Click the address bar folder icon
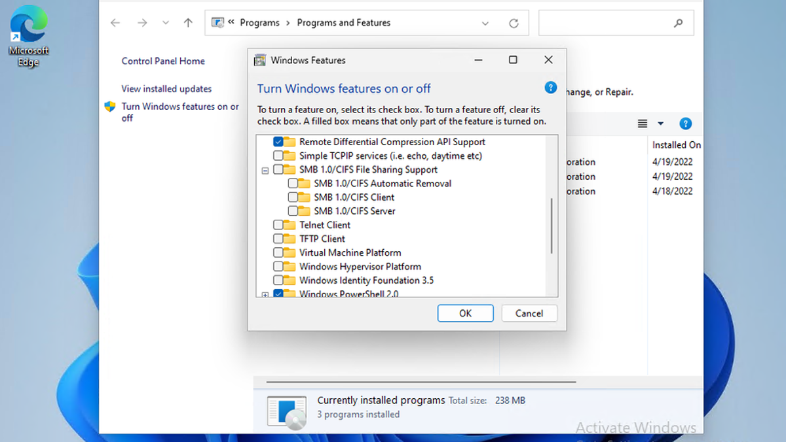This screenshot has height=442, width=786. tap(218, 23)
